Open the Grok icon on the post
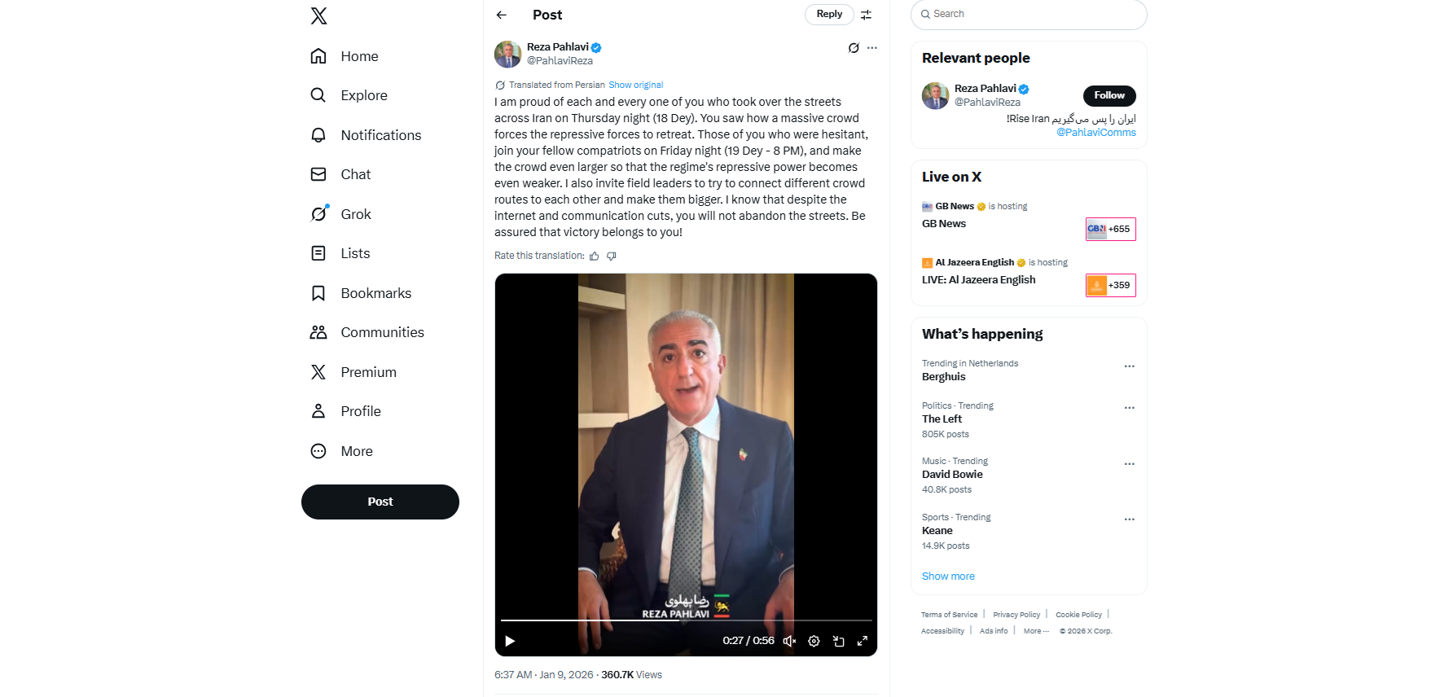This screenshot has width=1431, height=697. 853,48
